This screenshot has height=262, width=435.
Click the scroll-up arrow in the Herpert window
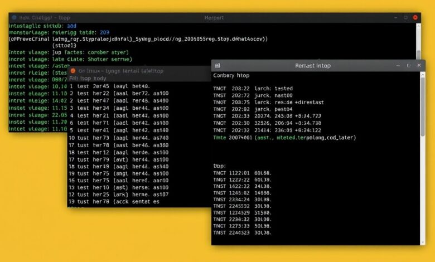[418, 26]
